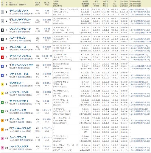The width and height of the screenshot is (151, 153).
Task: View jockey J.モレイラ profile
Action: pyautogui.click(x=47, y=110)
